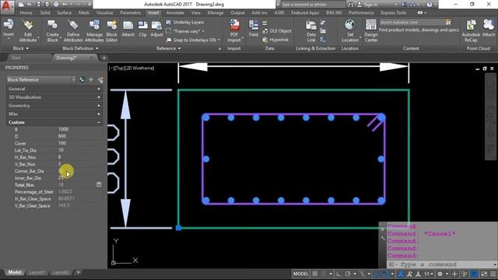Expand the Block panel dropdown

21,48
